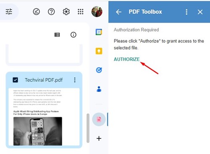Open PDF Toolbox three-dot menu
The height and width of the screenshot is (154, 210).
186,12
